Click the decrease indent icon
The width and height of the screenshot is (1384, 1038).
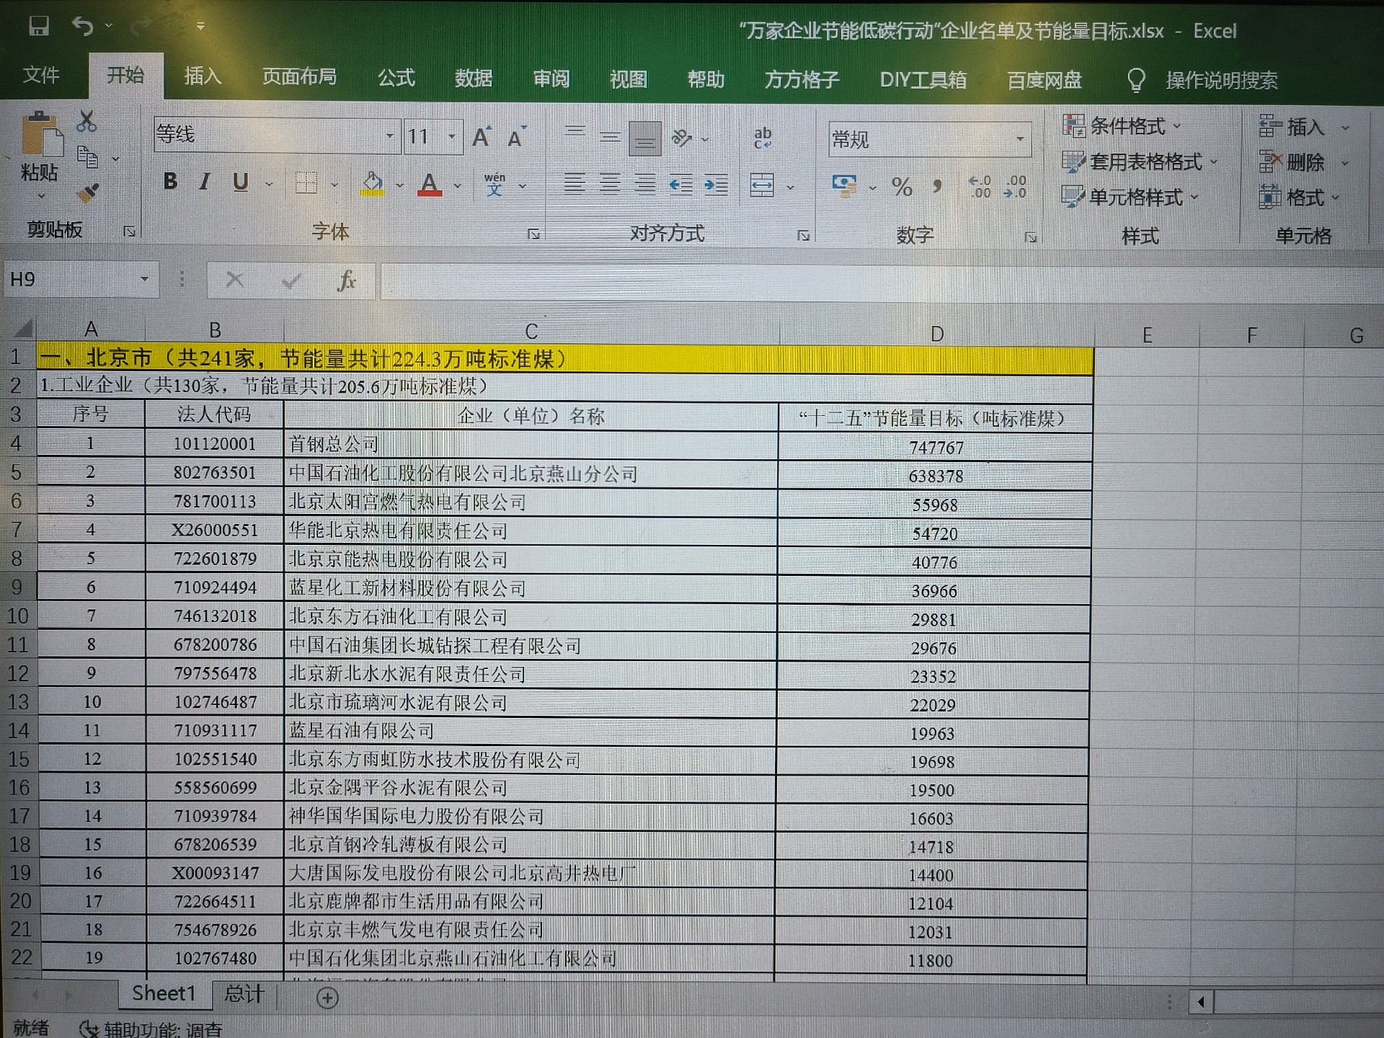coord(681,185)
